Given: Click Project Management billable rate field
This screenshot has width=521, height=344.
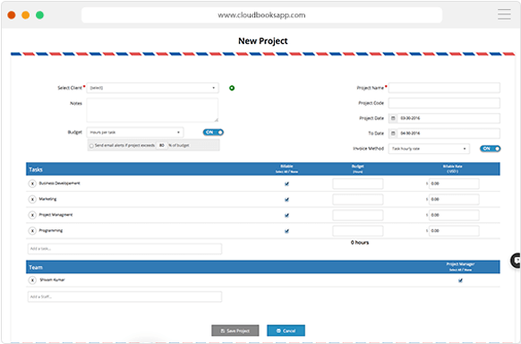Looking at the screenshot, I should (x=454, y=215).
